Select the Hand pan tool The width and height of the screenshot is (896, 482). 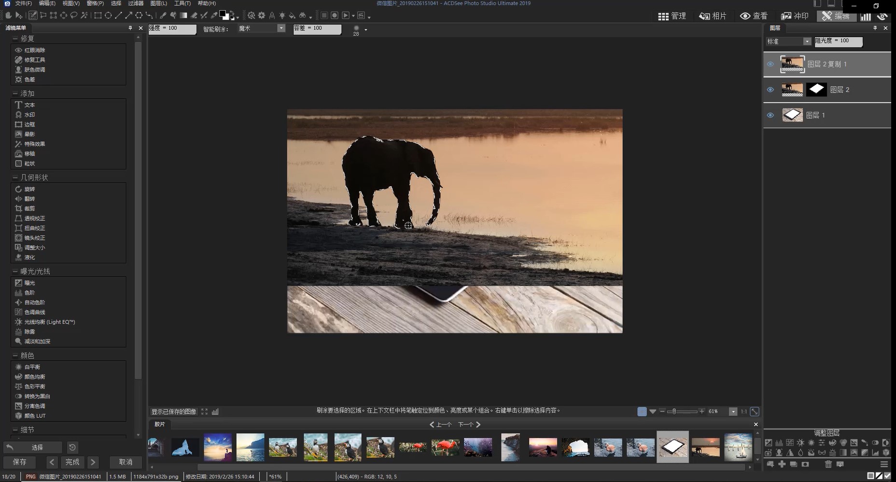[x=9, y=15]
